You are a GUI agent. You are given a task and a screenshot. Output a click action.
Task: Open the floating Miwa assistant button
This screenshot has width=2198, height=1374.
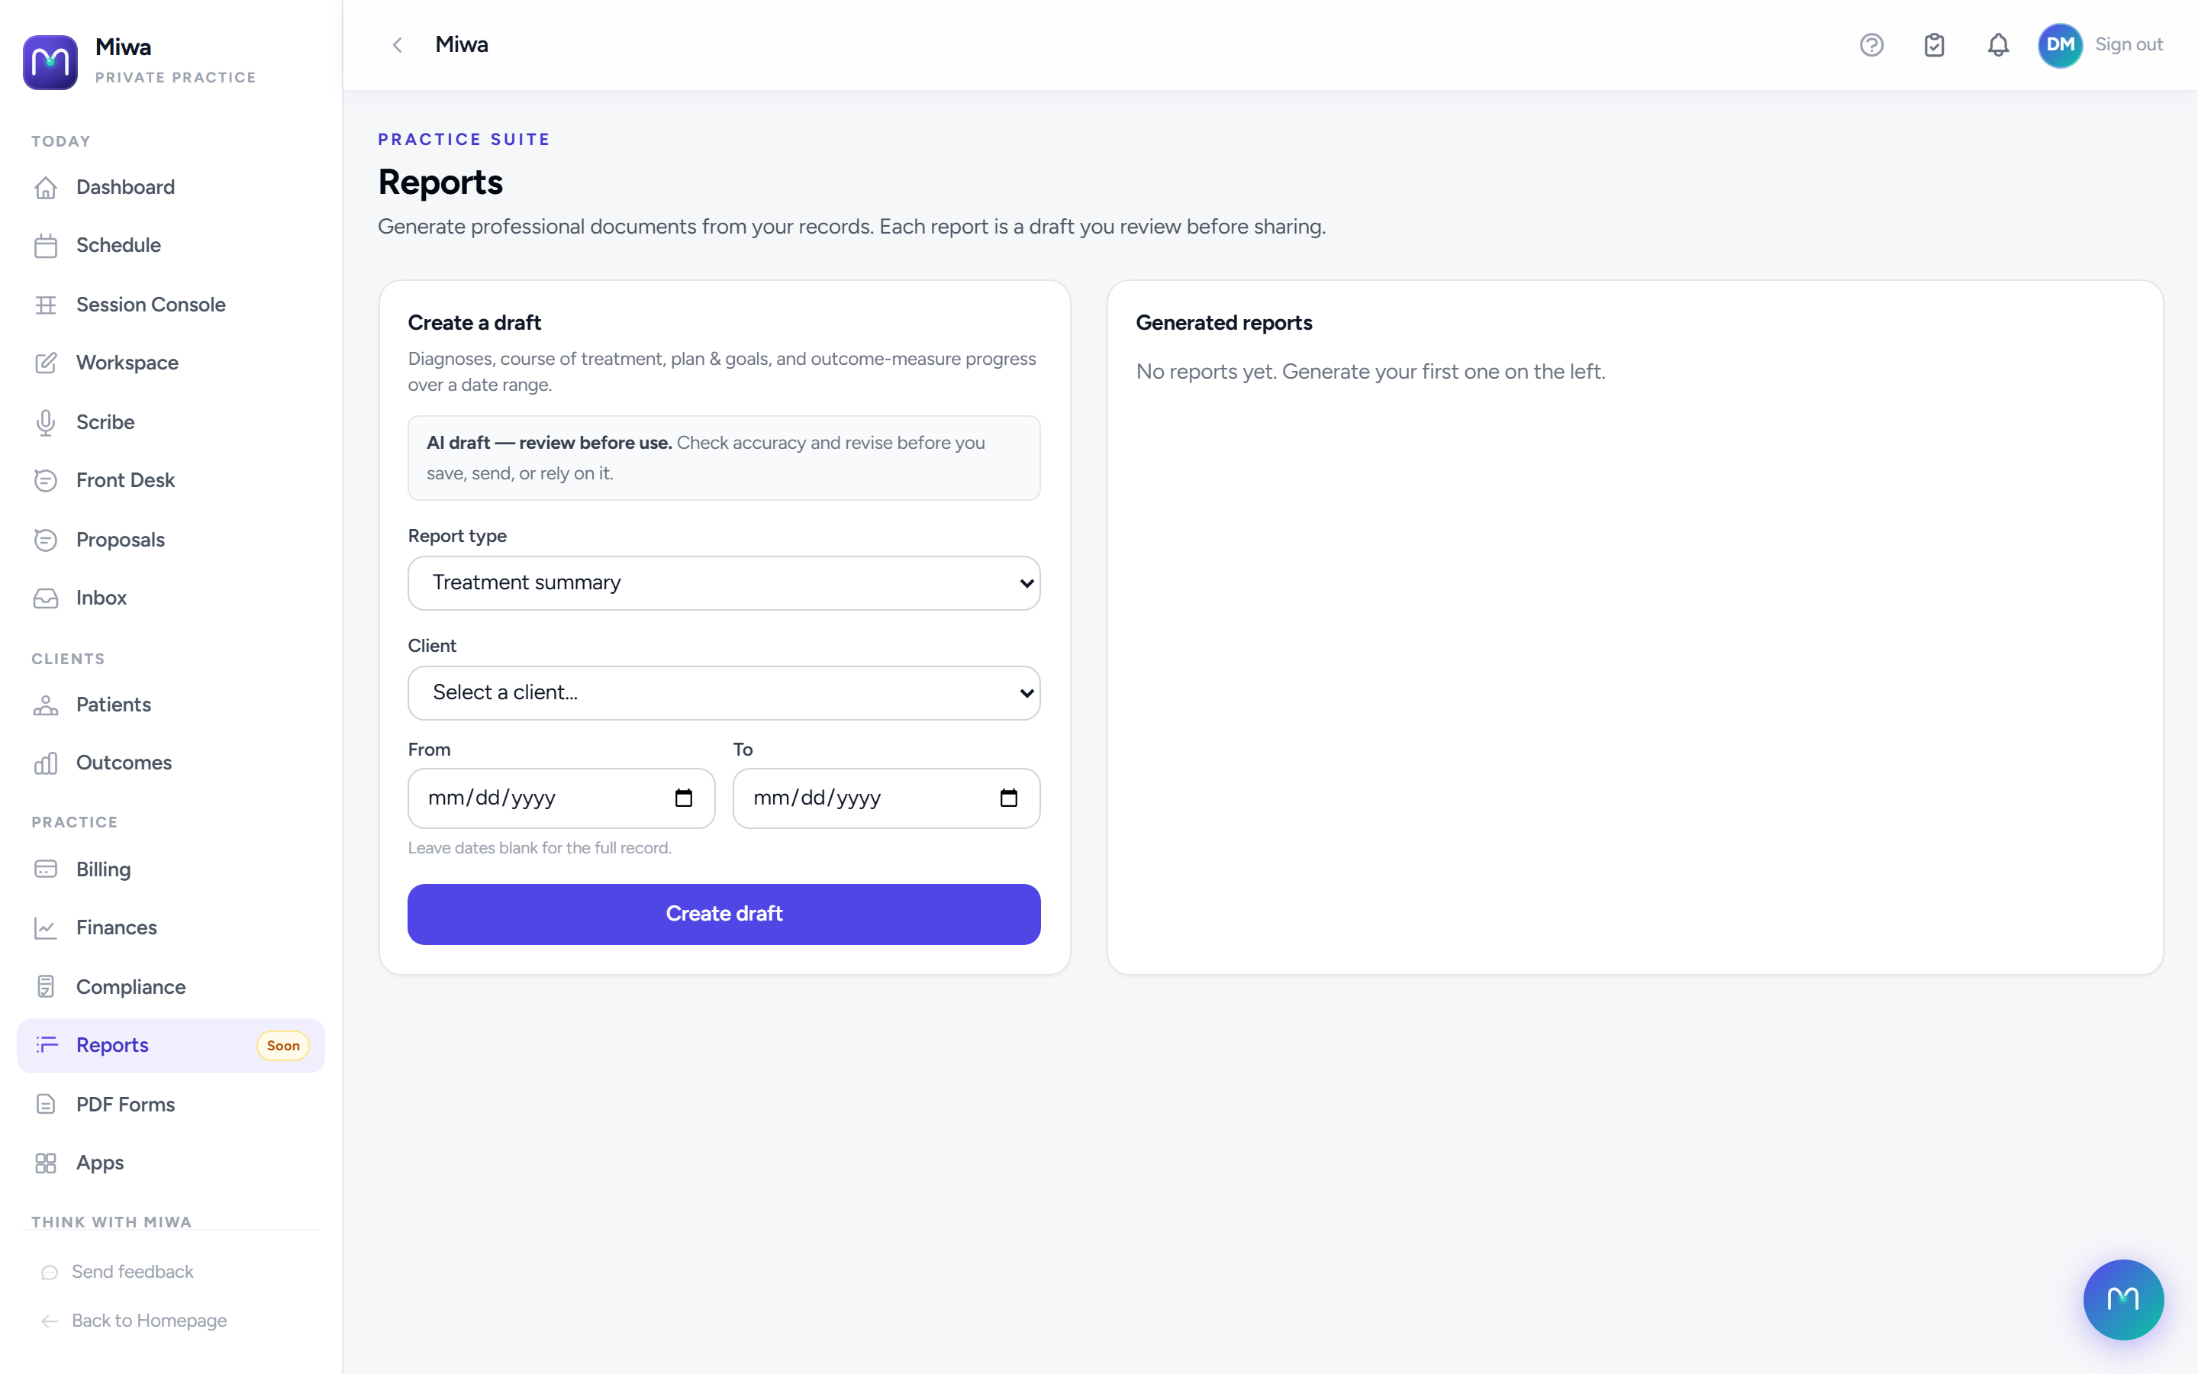(2122, 1298)
